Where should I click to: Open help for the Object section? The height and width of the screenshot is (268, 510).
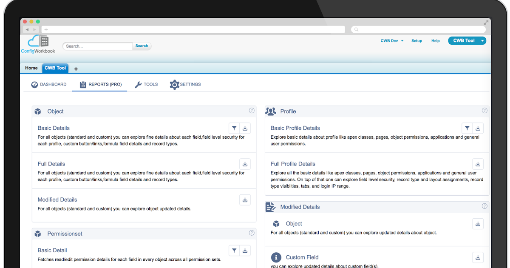[252, 111]
